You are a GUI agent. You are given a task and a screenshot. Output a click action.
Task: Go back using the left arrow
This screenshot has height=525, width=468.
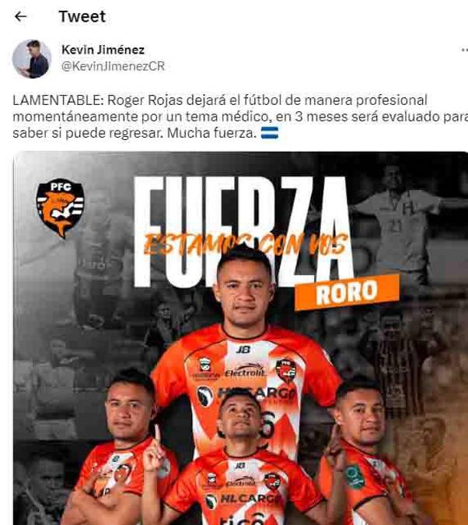pyautogui.click(x=20, y=16)
